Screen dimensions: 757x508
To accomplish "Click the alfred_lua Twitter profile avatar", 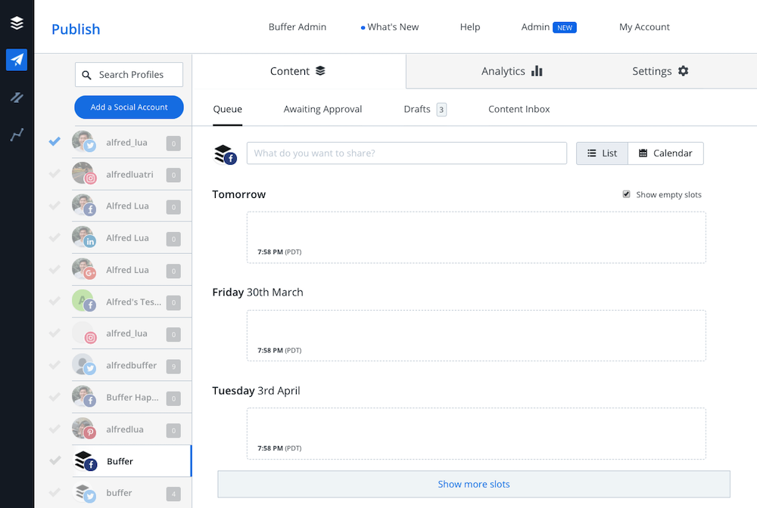I will [x=84, y=141].
